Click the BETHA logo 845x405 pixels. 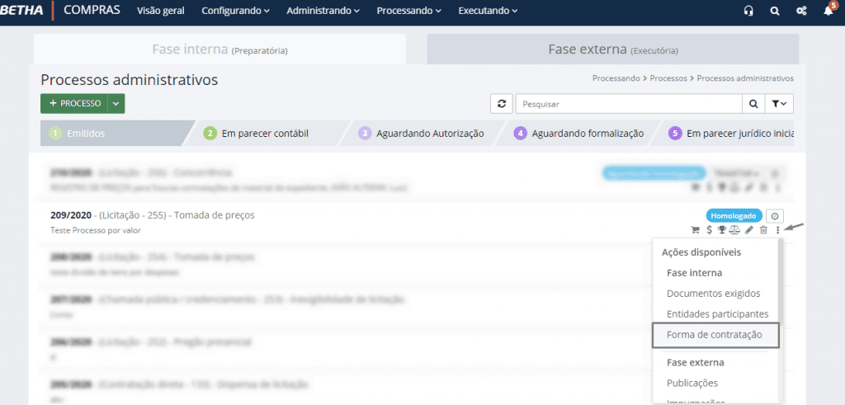(21, 10)
